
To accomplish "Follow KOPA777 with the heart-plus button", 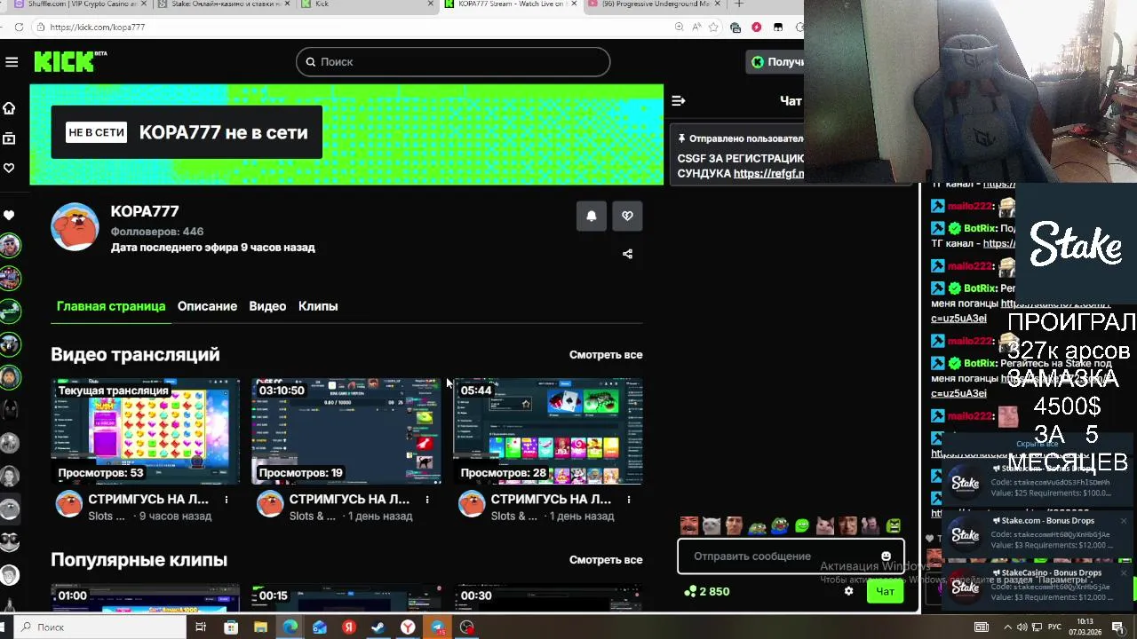I will 627,216.
